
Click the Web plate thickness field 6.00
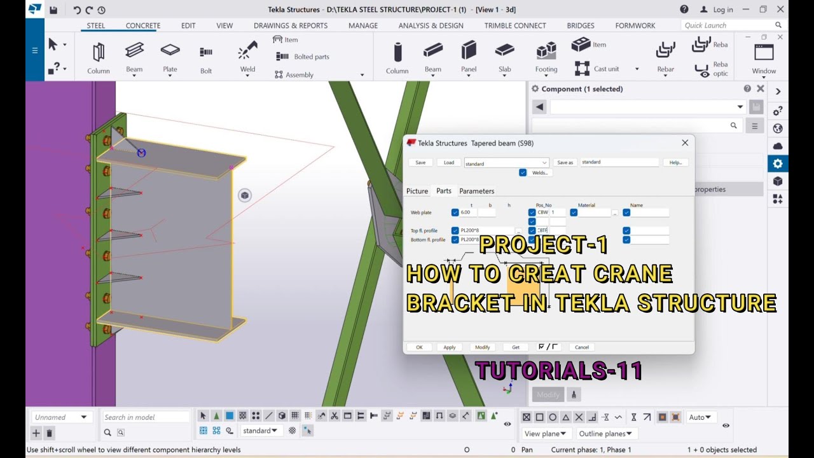(x=469, y=212)
